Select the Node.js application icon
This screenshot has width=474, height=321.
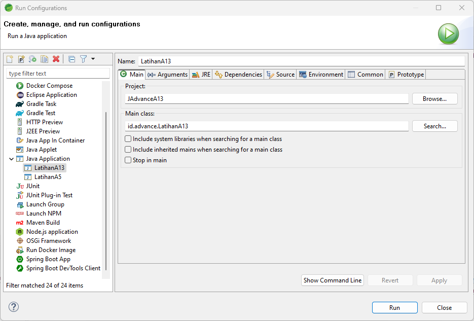20,232
